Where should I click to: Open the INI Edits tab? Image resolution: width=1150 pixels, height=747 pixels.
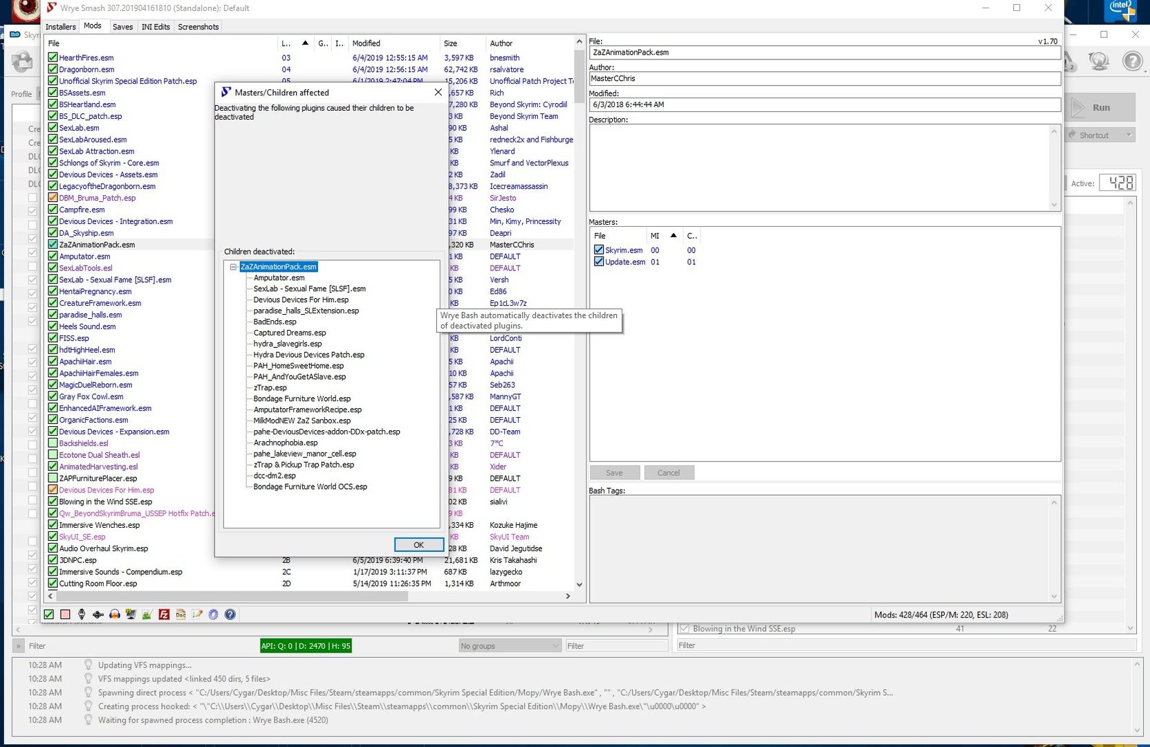point(156,26)
